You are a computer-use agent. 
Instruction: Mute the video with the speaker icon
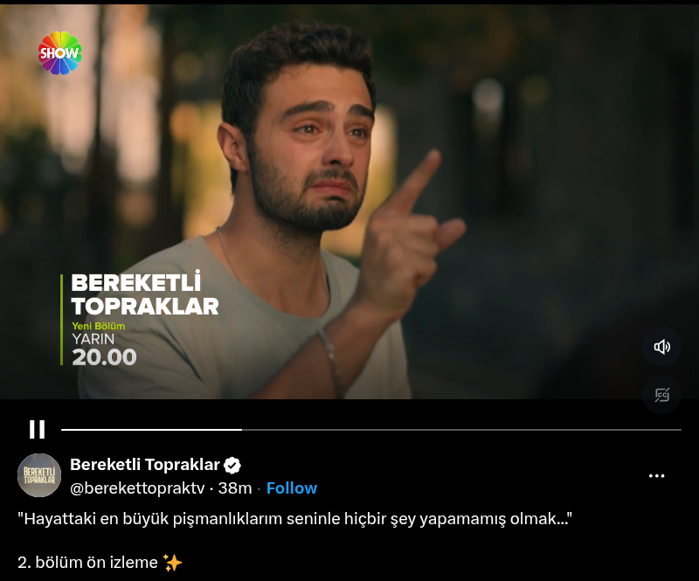[x=661, y=347]
